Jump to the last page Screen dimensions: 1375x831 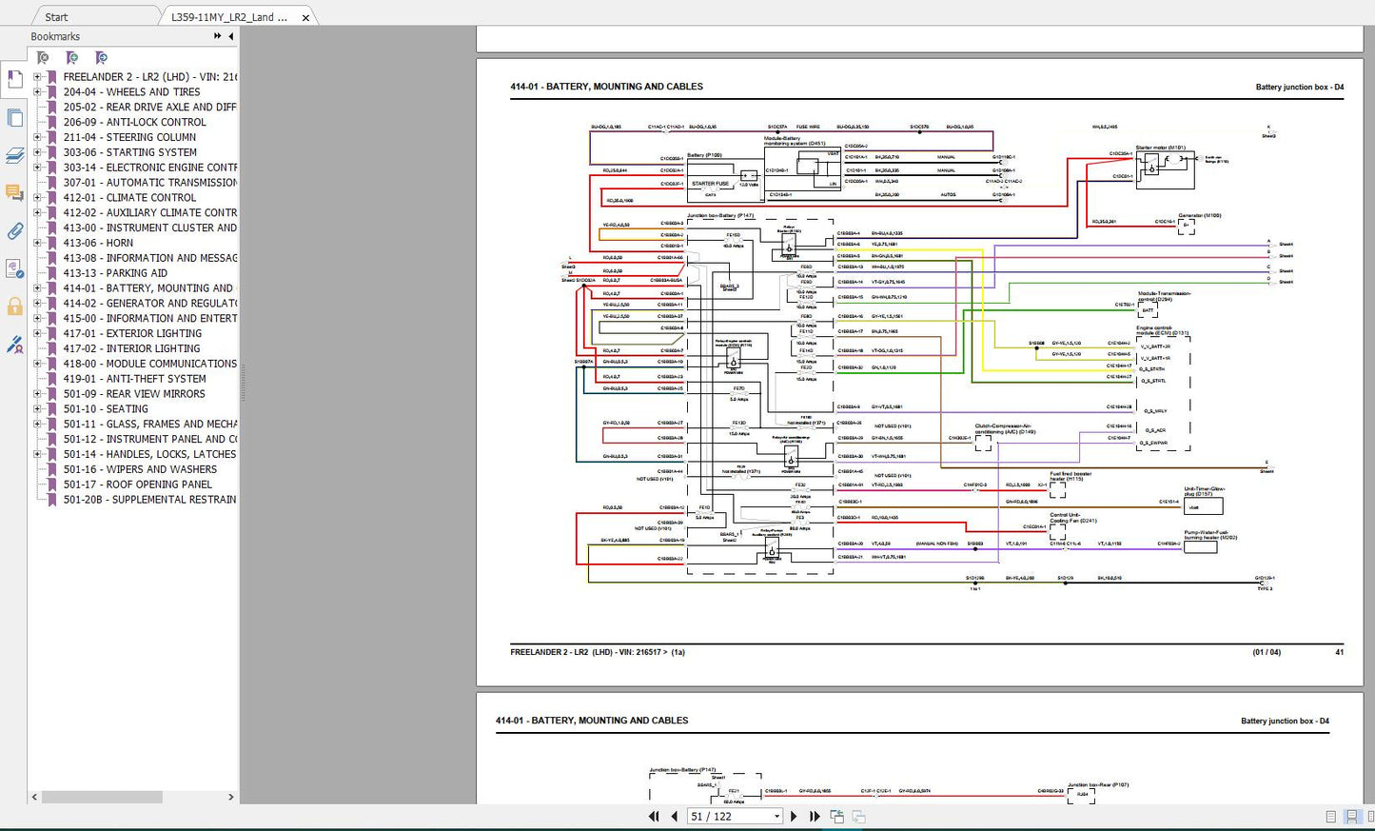815,817
